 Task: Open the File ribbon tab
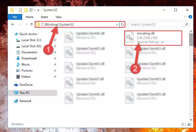tap(15, 17)
